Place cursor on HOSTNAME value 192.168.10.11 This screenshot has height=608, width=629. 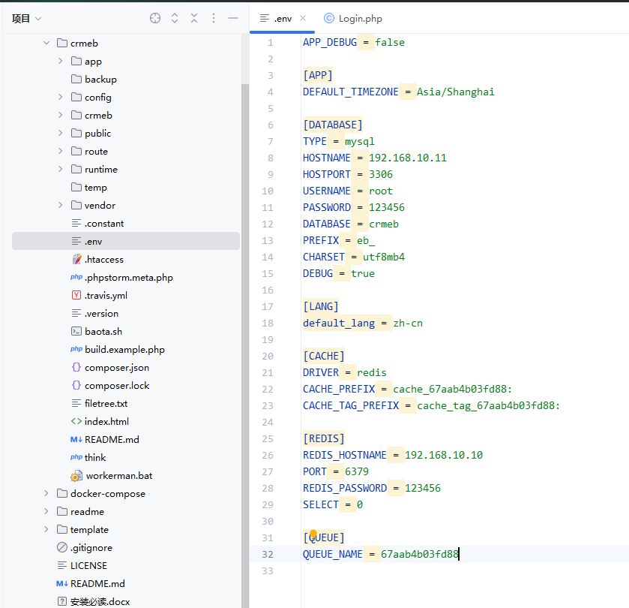pyautogui.click(x=408, y=158)
